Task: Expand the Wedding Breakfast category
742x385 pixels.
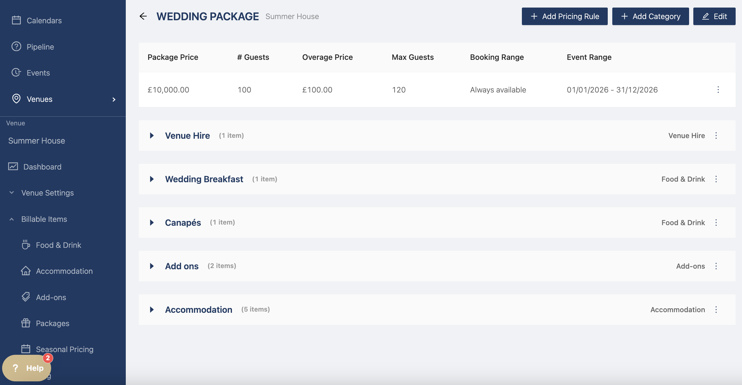Action: [152, 179]
